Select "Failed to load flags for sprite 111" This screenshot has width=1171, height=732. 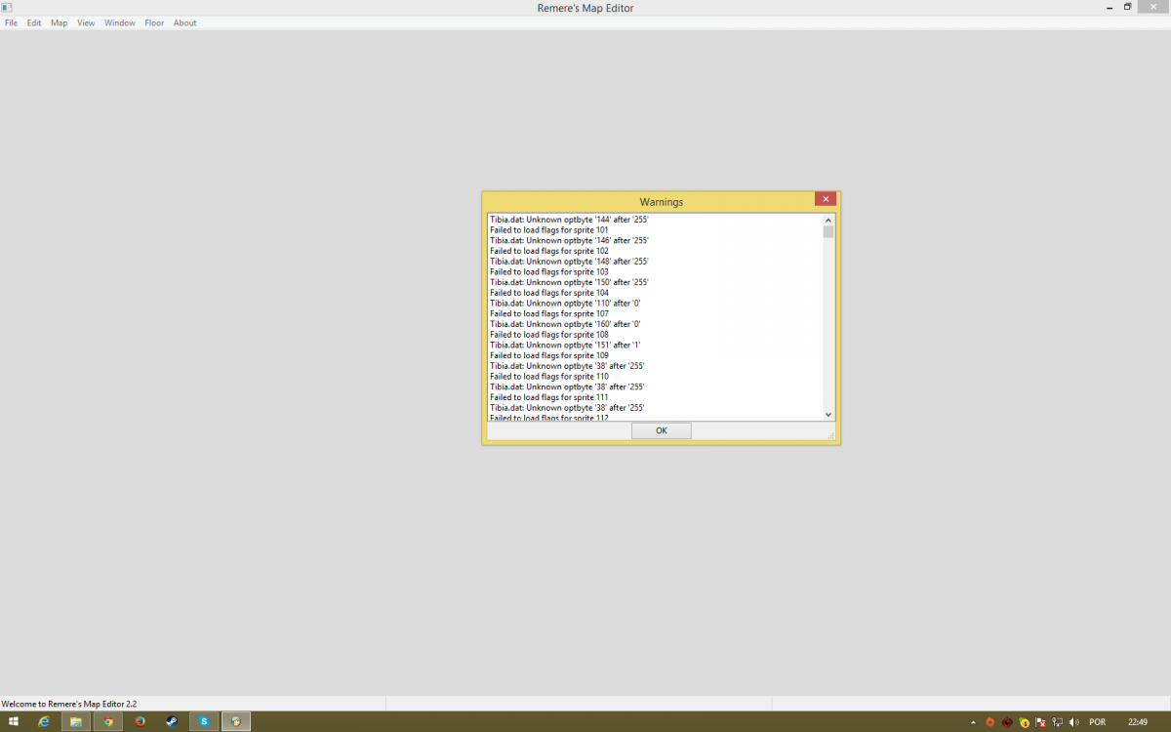coord(548,397)
